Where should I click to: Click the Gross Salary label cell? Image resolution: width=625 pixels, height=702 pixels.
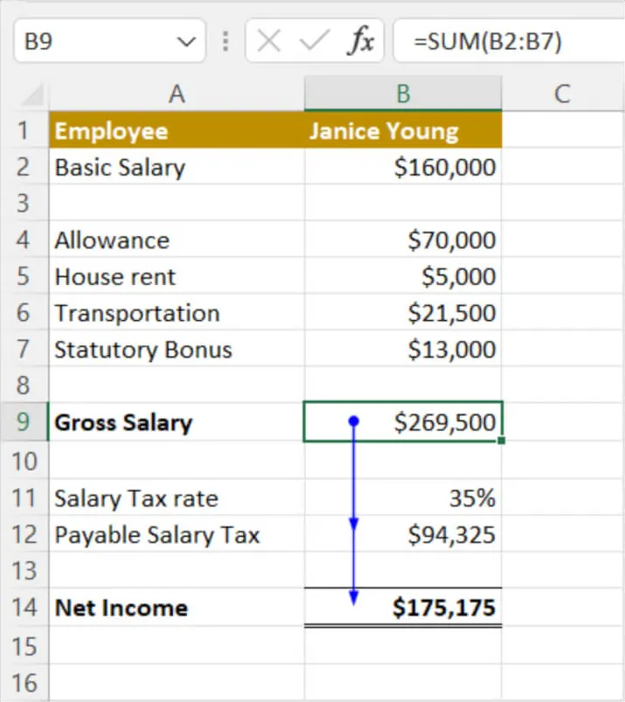point(177,422)
